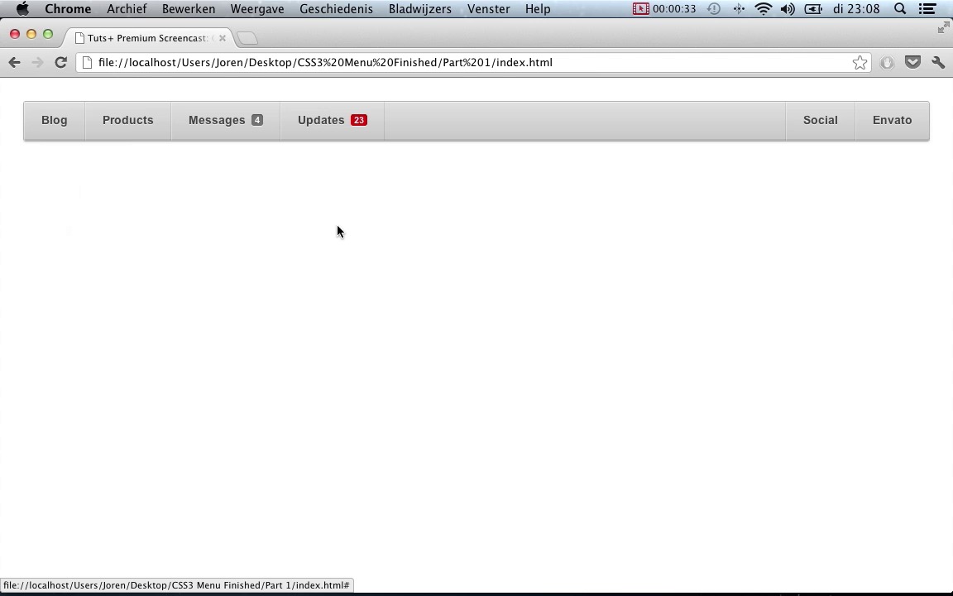
Task: Bookmark this page with the star icon
Action: point(860,63)
